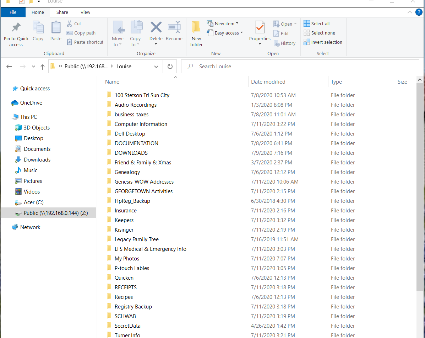Click the Delete red X icon

coord(156,27)
